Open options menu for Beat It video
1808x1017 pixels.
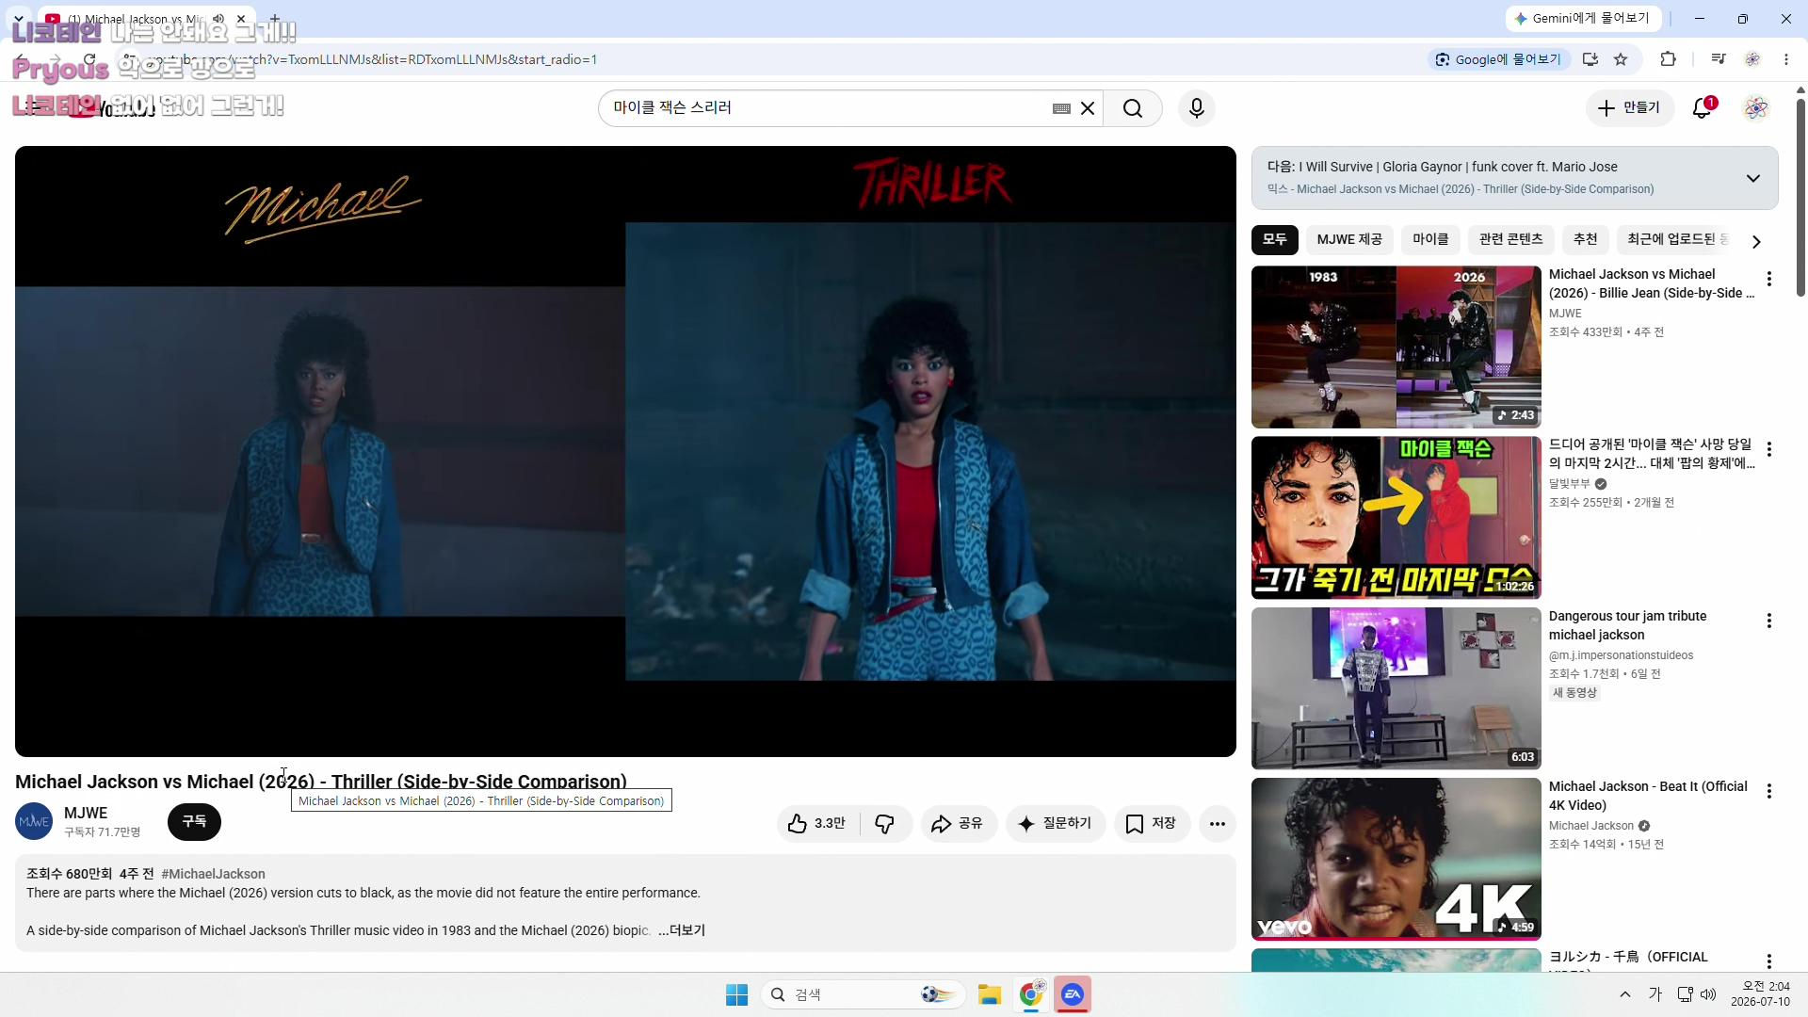[x=1769, y=791]
